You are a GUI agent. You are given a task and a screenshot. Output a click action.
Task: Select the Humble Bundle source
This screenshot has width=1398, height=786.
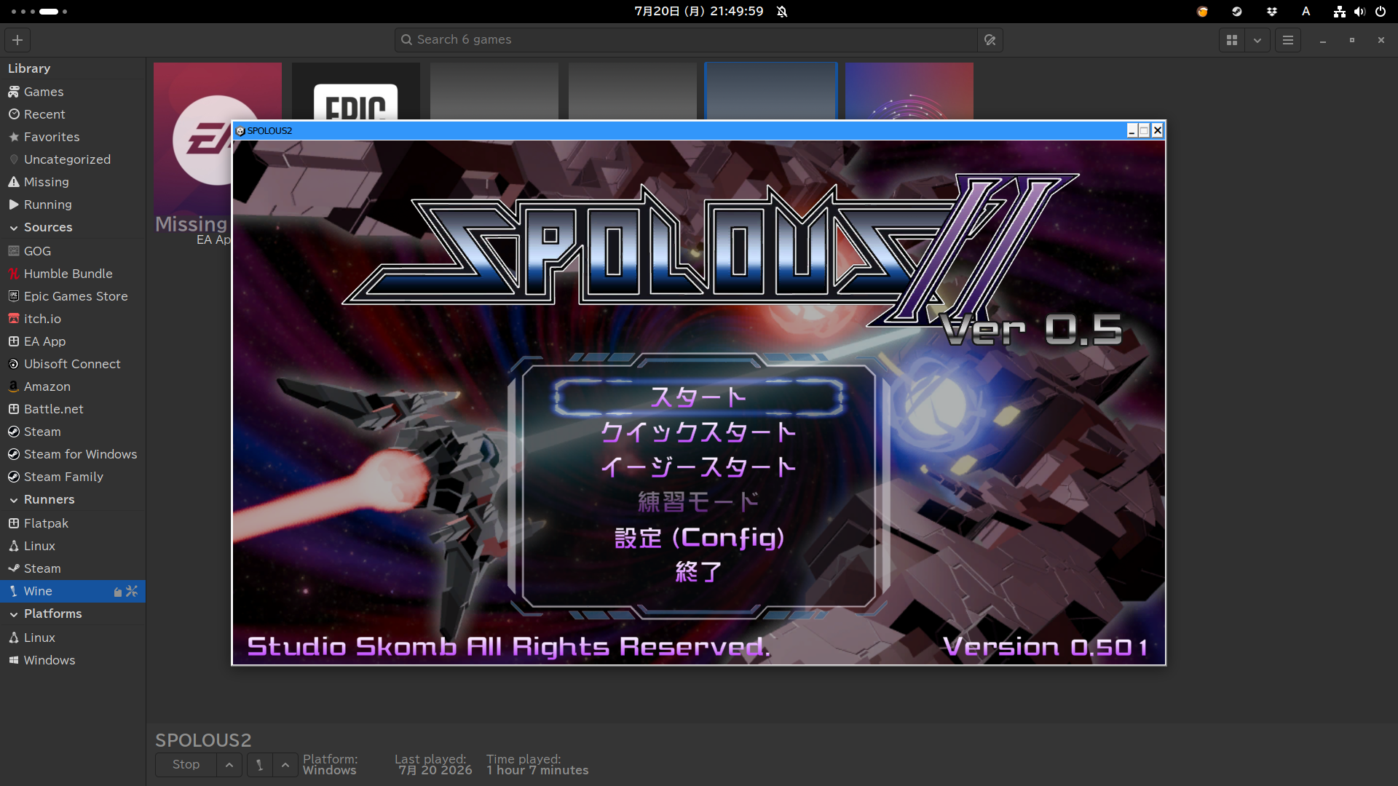pos(73,274)
